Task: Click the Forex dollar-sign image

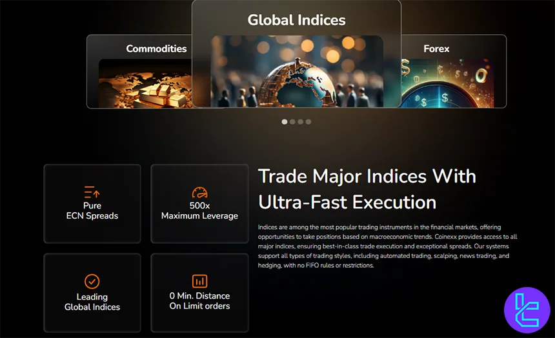Action: pos(448,83)
